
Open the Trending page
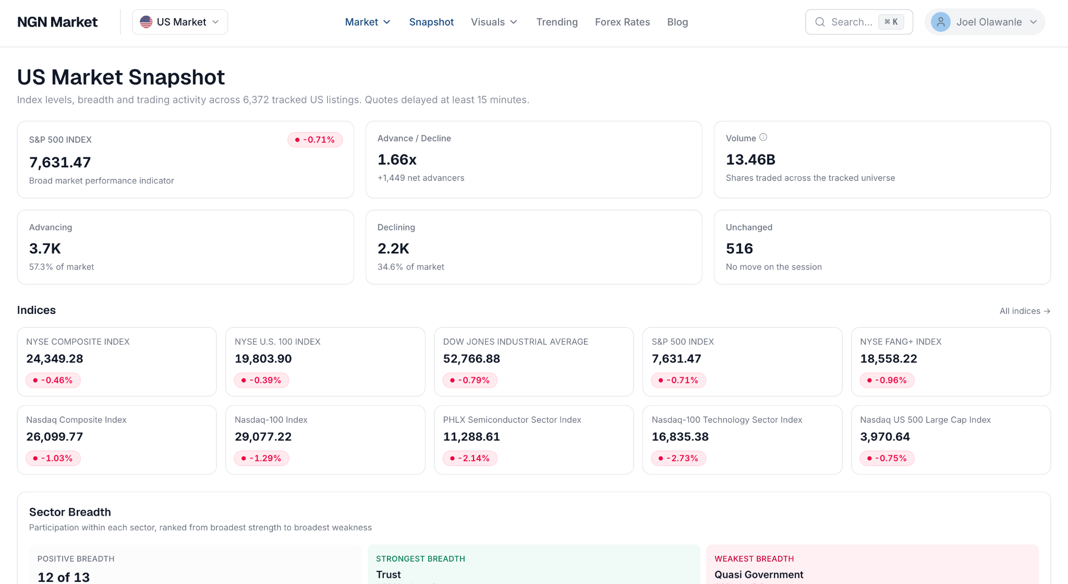click(x=557, y=22)
